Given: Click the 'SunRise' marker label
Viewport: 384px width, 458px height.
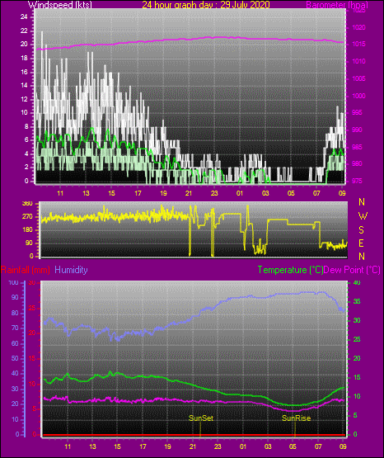Looking at the screenshot, I should [x=296, y=418].
